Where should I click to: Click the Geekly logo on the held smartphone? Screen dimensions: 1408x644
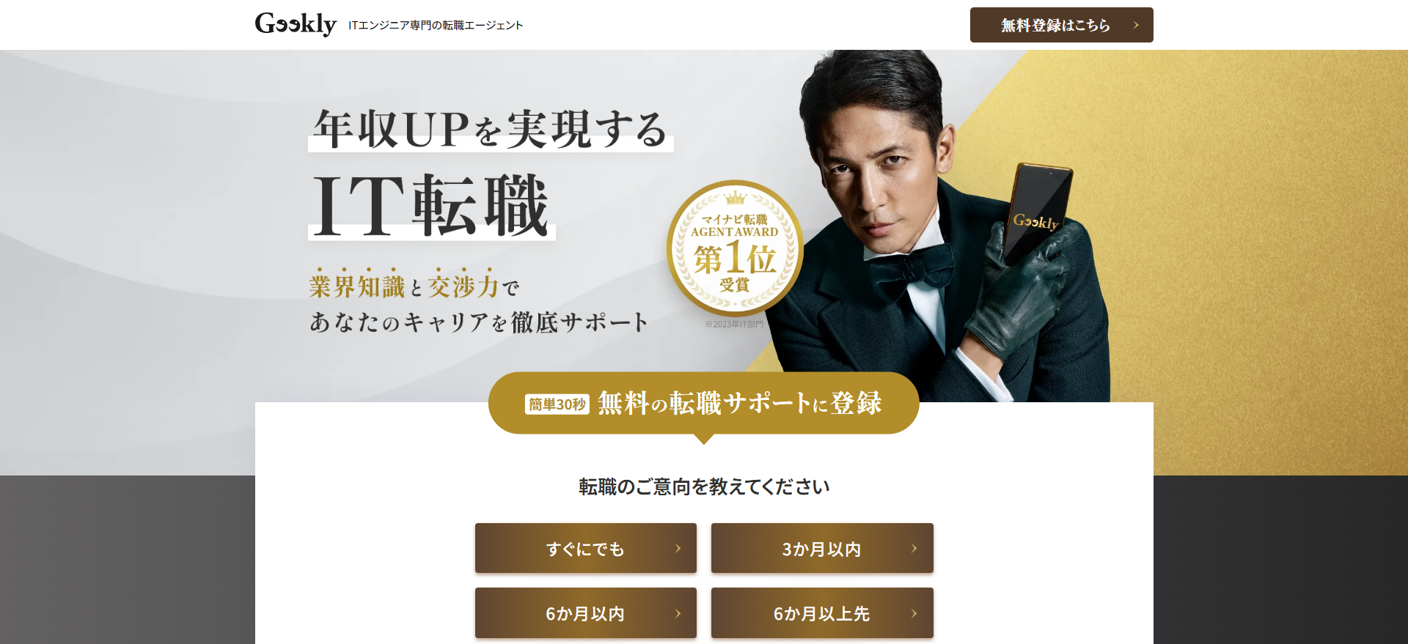[1035, 221]
